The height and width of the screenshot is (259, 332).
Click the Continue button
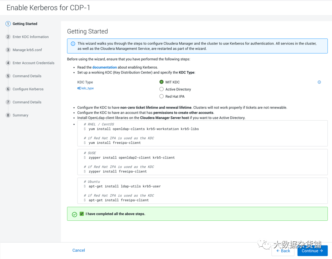coord(312,251)
